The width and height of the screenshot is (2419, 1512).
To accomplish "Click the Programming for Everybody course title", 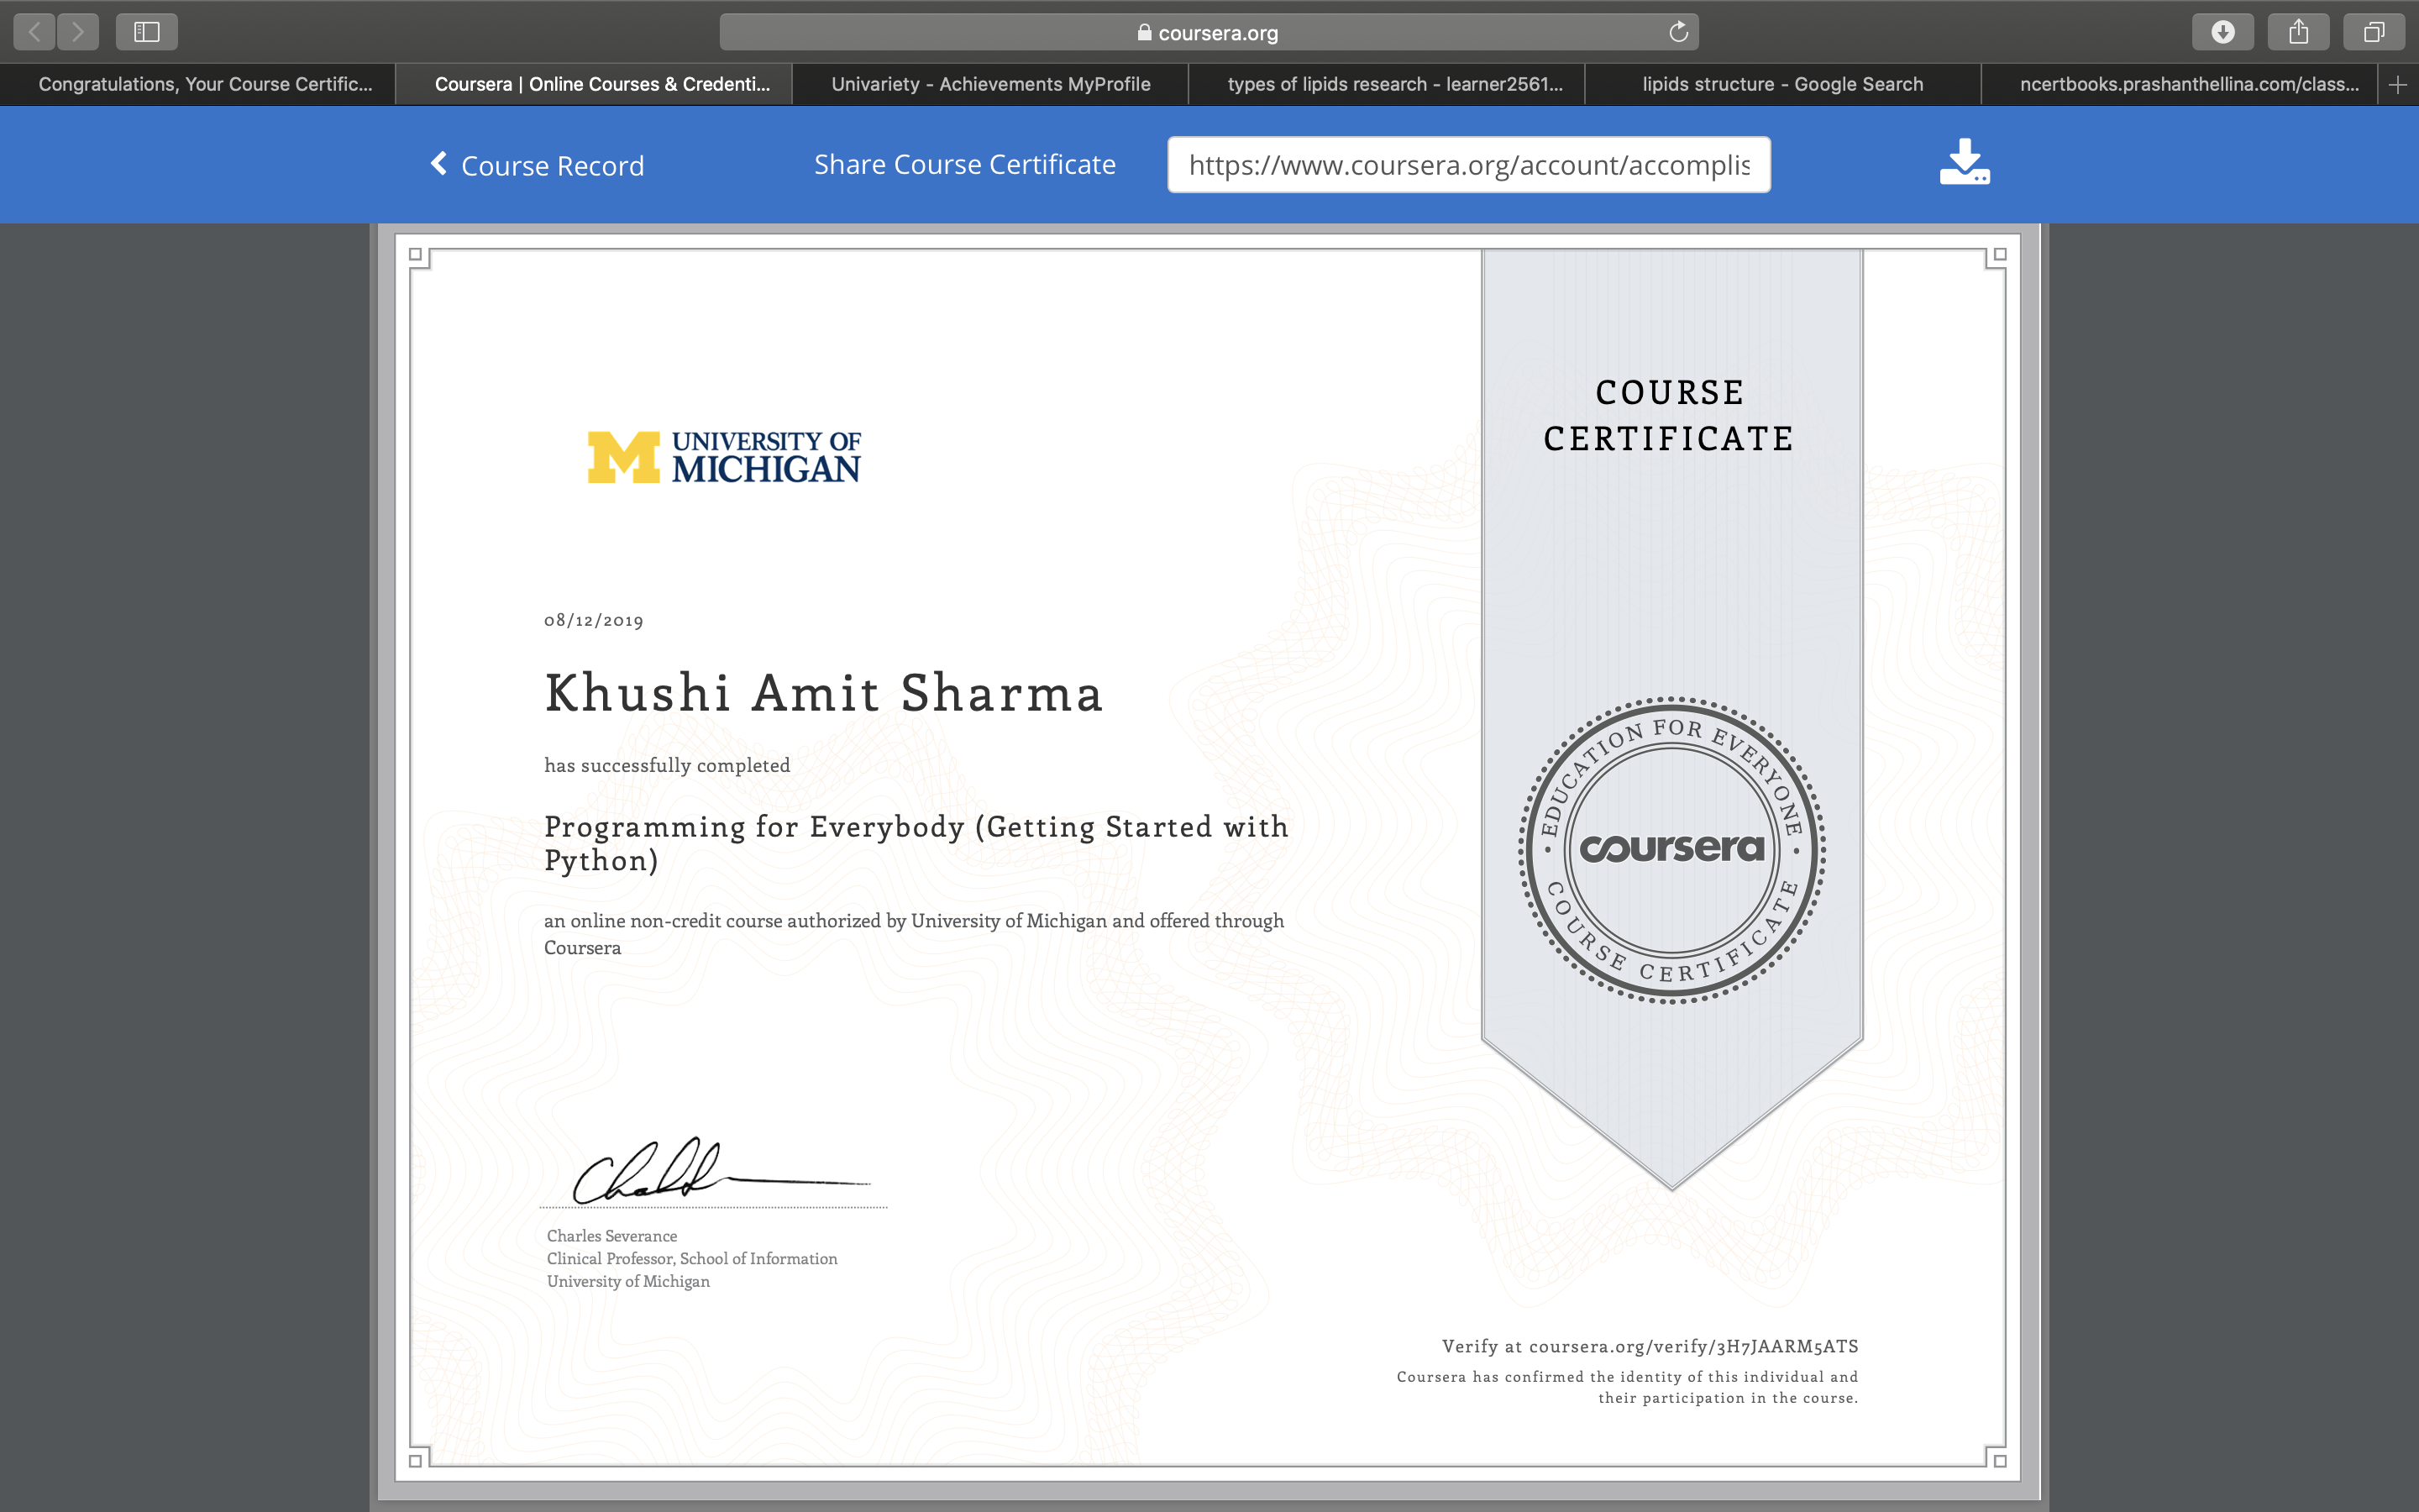I will pos(916,843).
